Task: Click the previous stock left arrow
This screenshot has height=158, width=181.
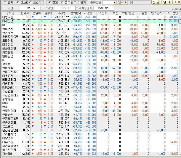Action: pos(122,3)
